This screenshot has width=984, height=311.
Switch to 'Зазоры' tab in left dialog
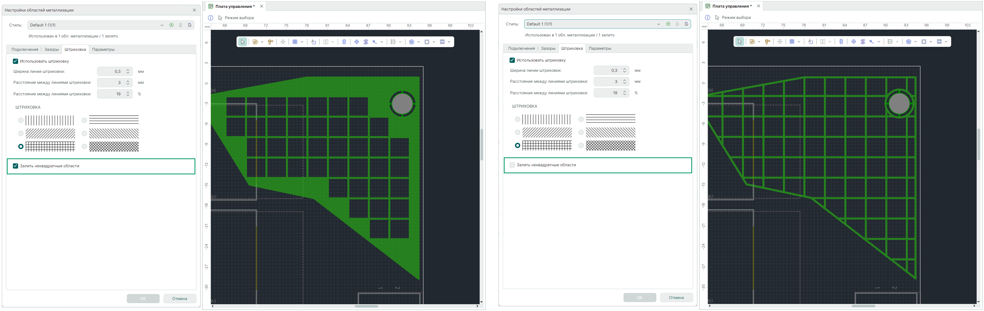coord(51,49)
